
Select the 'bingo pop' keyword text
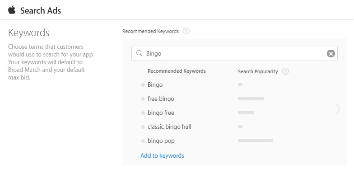[161, 141]
